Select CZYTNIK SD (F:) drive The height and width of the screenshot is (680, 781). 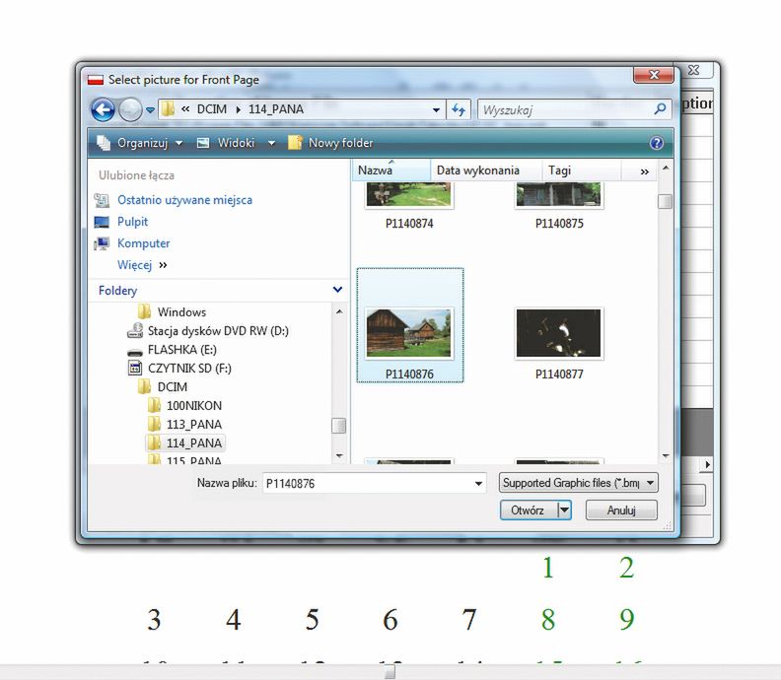[189, 369]
